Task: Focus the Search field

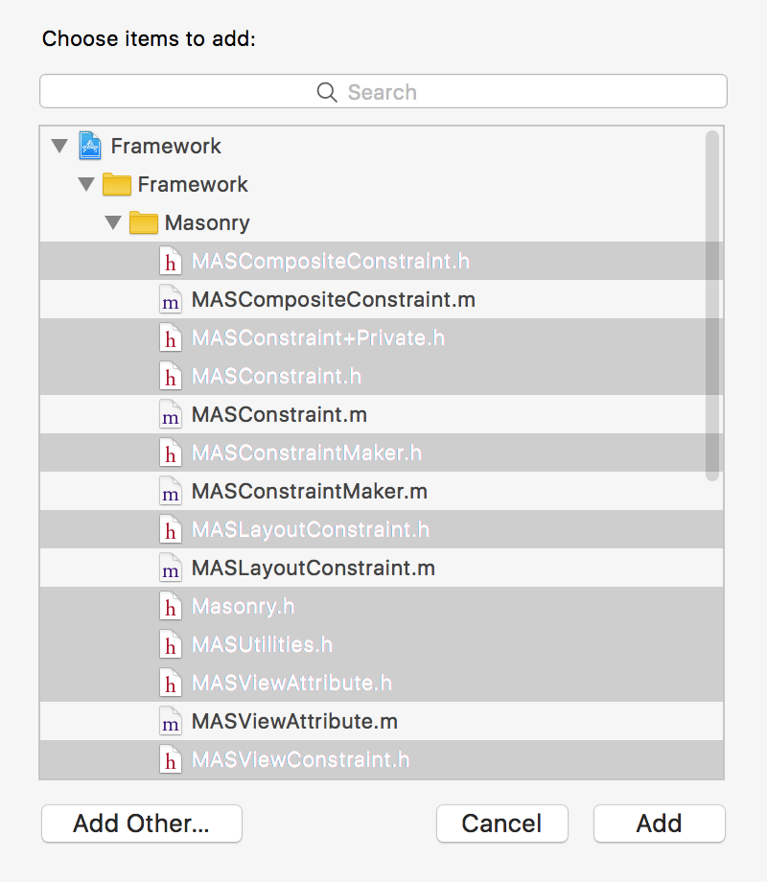Action: click(383, 91)
